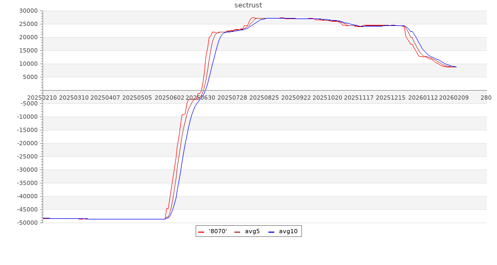
Task: Click the 20250825 date label
Action: [x=265, y=98]
